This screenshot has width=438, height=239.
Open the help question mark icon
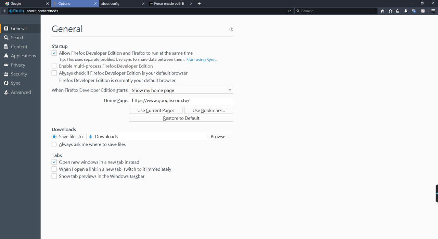pyautogui.click(x=231, y=29)
